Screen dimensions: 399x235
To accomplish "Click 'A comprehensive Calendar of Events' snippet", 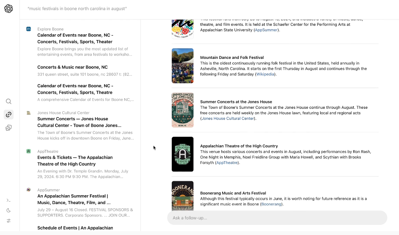I will tap(86, 100).
